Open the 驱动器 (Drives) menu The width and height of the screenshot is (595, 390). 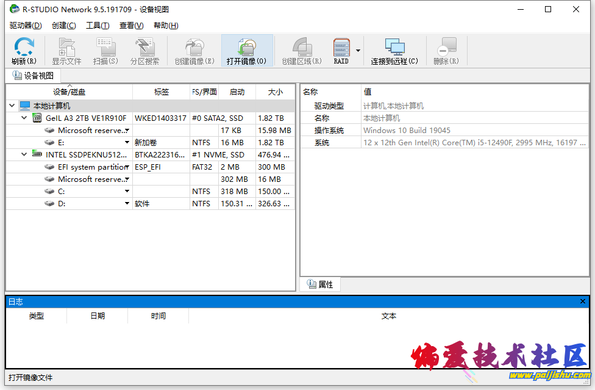[x=25, y=25]
